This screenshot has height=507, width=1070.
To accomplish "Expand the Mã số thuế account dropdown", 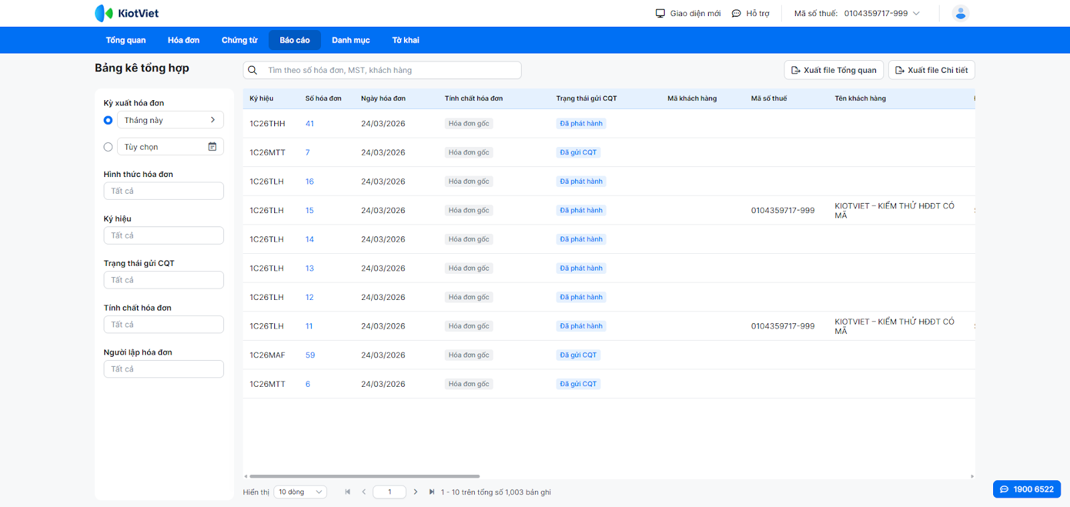I will coord(916,13).
